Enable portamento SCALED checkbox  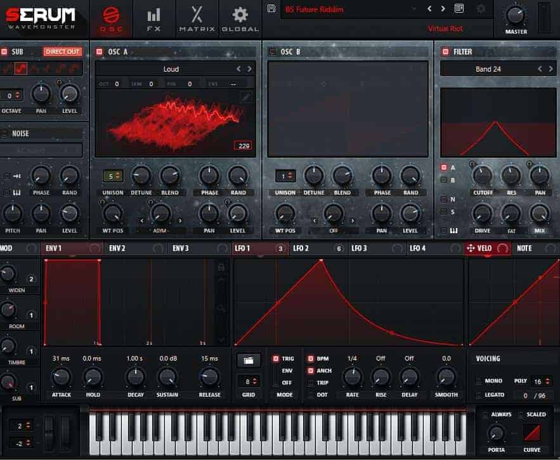[521, 414]
